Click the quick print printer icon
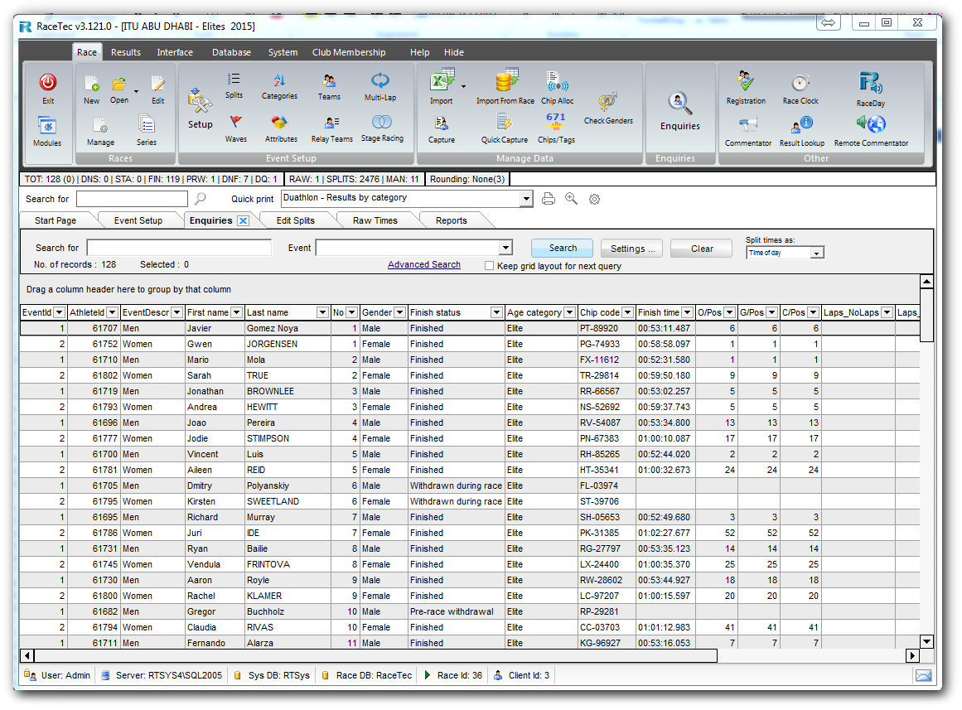The image size is (962, 710). [548, 199]
